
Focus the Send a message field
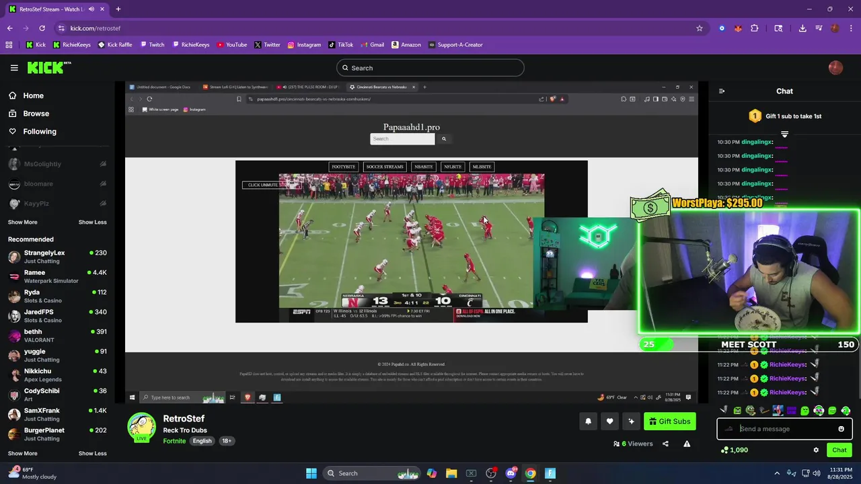click(784, 429)
